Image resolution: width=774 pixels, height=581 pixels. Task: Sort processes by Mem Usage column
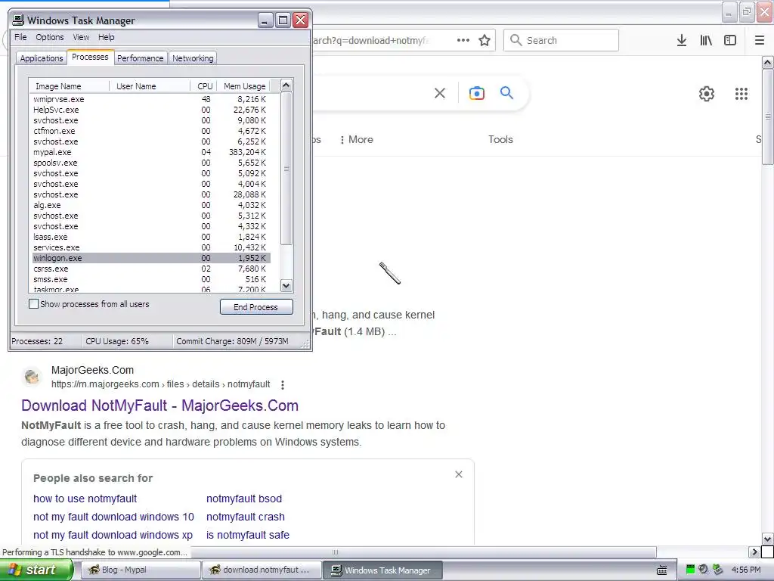point(244,86)
